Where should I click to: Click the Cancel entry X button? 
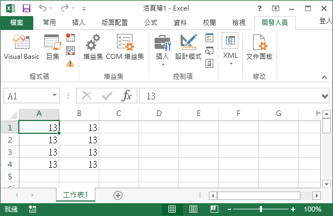click(86, 96)
